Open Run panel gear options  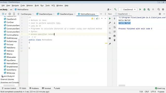160,14
